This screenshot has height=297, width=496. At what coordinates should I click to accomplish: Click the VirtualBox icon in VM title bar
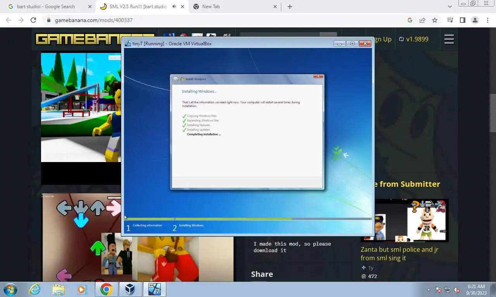(127, 44)
